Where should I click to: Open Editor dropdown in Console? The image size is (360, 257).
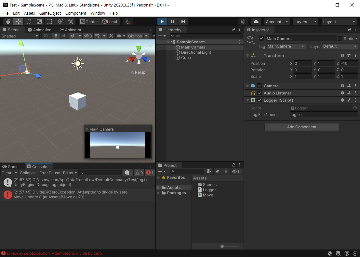[x=70, y=173]
